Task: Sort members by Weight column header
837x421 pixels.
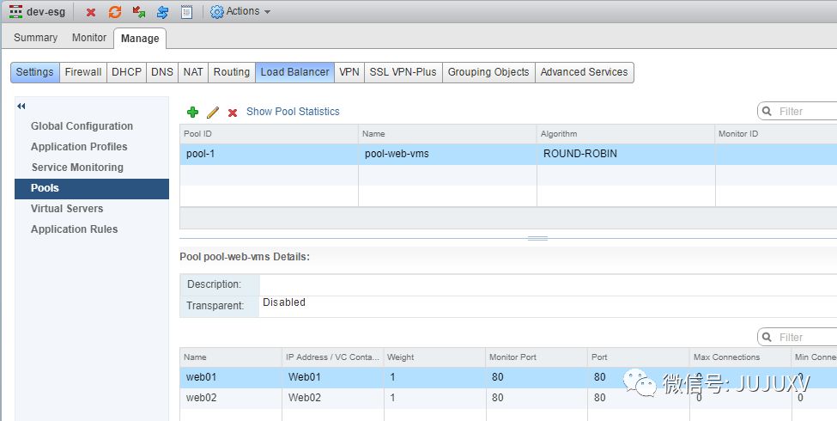Action: [434, 357]
